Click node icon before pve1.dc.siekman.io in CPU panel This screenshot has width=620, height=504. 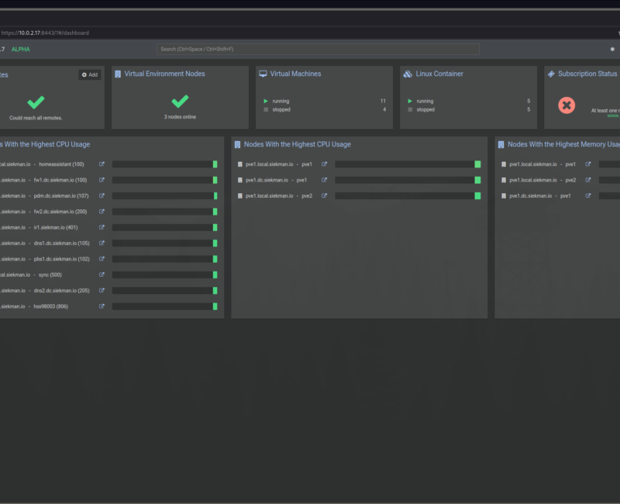coord(239,180)
